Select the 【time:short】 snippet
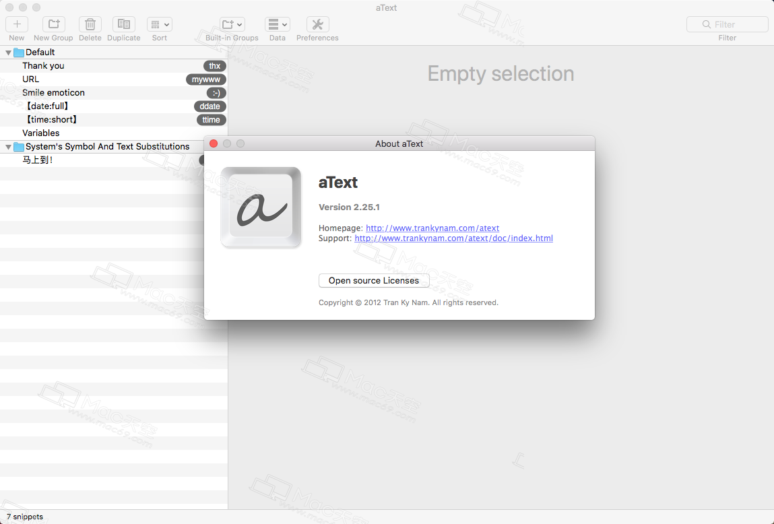 tap(114, 119)
